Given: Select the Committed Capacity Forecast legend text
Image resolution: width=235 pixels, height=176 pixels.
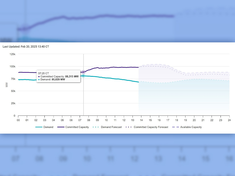Looking at the screenshot, I should coord(151,127).
